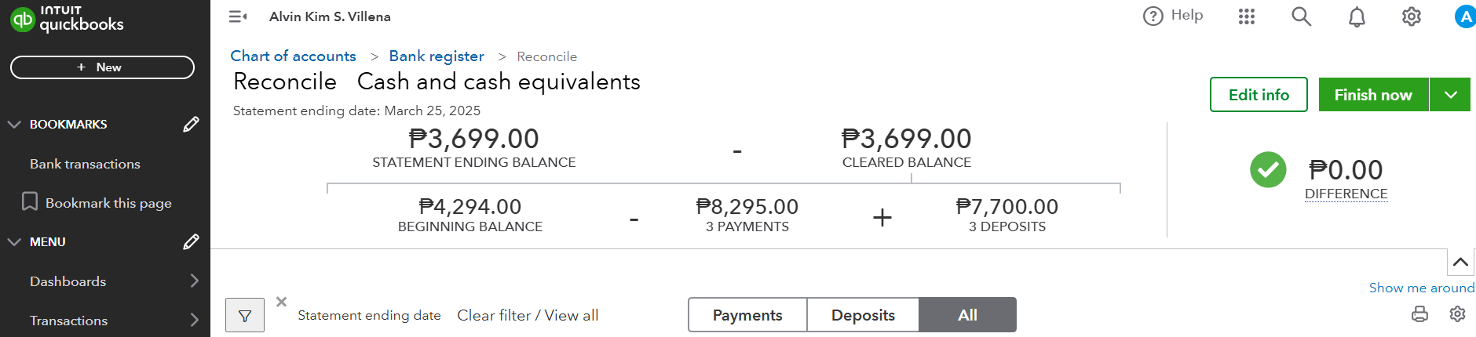Open the Help menu icon
1476x337 pixels.
[x=1153, y=16]
